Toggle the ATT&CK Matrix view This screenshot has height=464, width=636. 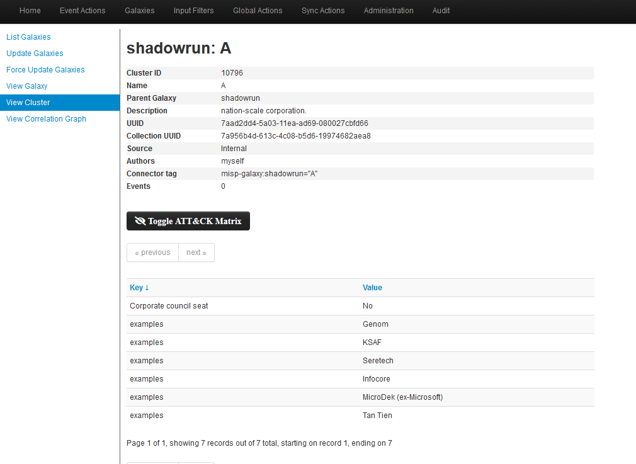(x=188, y=222)
